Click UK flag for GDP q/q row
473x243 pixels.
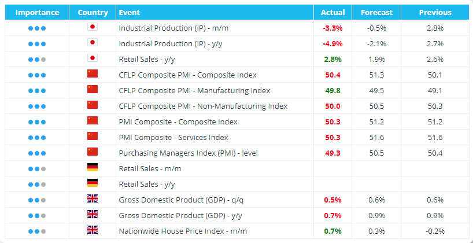point(92,199)
